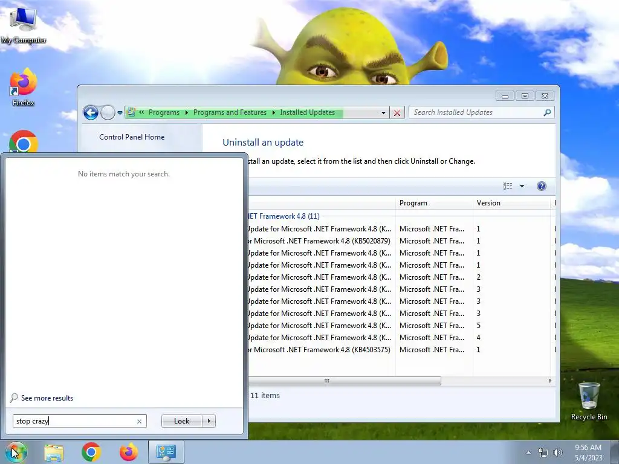Launch Firefox from the taskbar

click(129, 452)
